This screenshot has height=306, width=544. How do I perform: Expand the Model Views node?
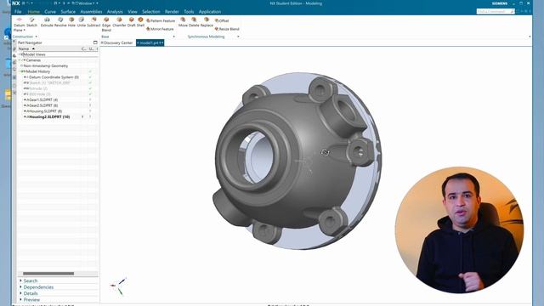[x=20, y=54]
